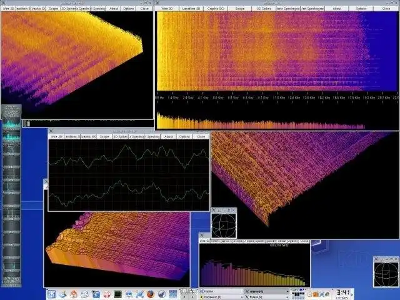Open the Home folder panel icon
This screenshot has width=400, height=300.
(x=74, y=294)
